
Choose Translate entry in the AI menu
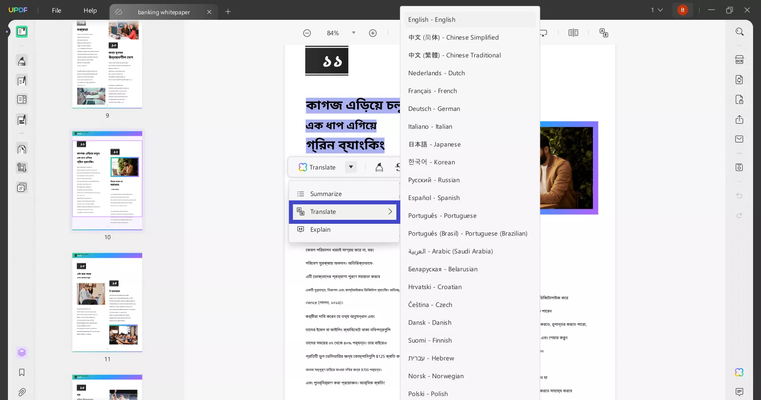coord(344,211)
